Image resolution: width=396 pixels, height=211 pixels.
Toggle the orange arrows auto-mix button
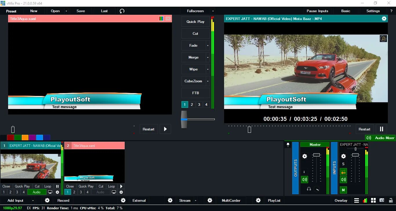coord(343,172)
